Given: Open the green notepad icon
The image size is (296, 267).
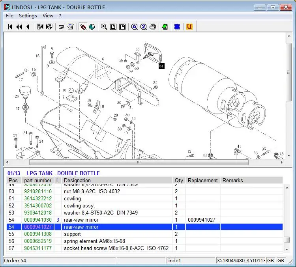Looking at the screenshot, I should click(x=165, y=26).
